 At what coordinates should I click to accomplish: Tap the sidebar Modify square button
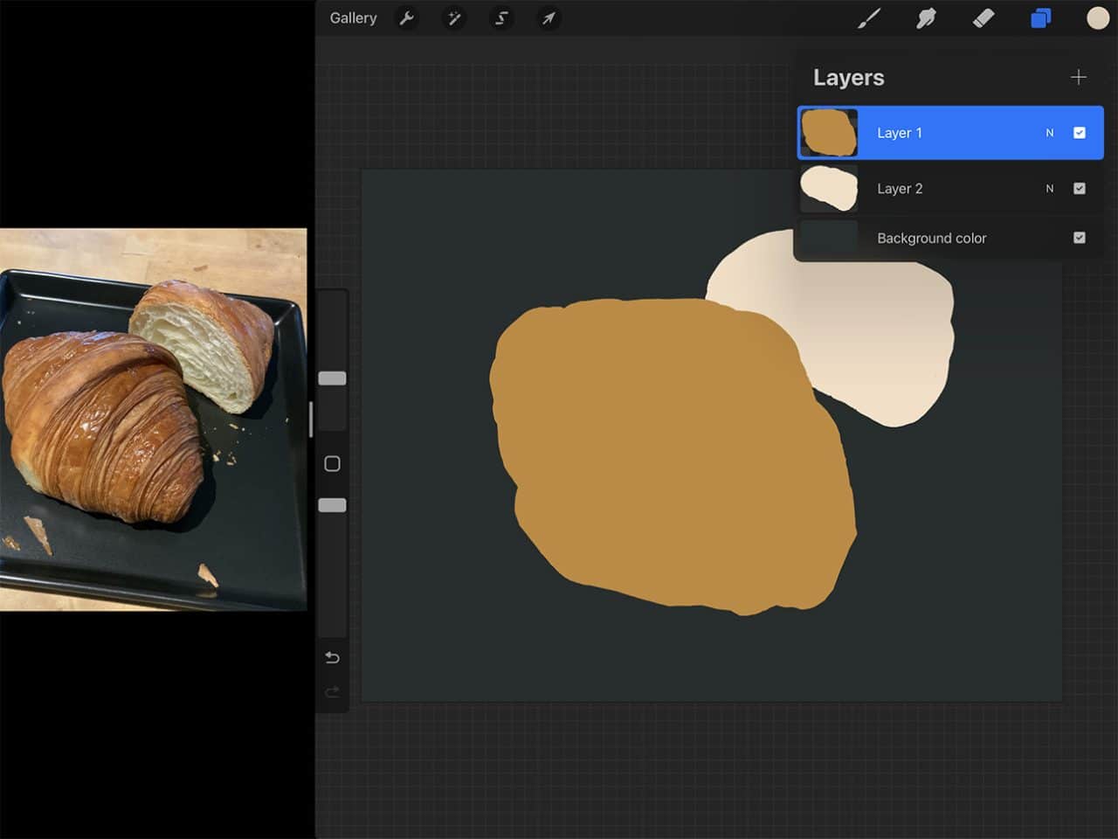(331, 463)
